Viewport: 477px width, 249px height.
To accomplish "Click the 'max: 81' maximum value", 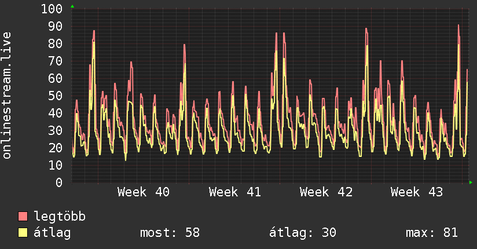I will pyautogui.click(x=432, y=233).
